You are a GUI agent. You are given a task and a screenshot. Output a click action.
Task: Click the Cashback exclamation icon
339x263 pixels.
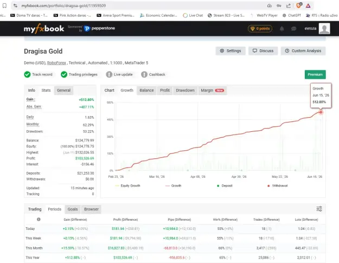tap(144, 74)
